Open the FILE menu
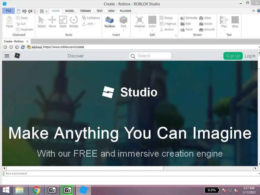Screen dimensions: 260x195 (8, 11)
